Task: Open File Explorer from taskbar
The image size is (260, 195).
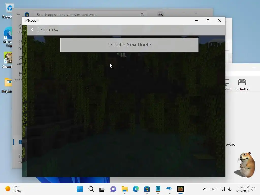Action: coord(124,189)
